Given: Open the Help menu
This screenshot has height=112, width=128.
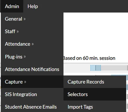Looking at the screenshot, I should [x=33, y=6].
